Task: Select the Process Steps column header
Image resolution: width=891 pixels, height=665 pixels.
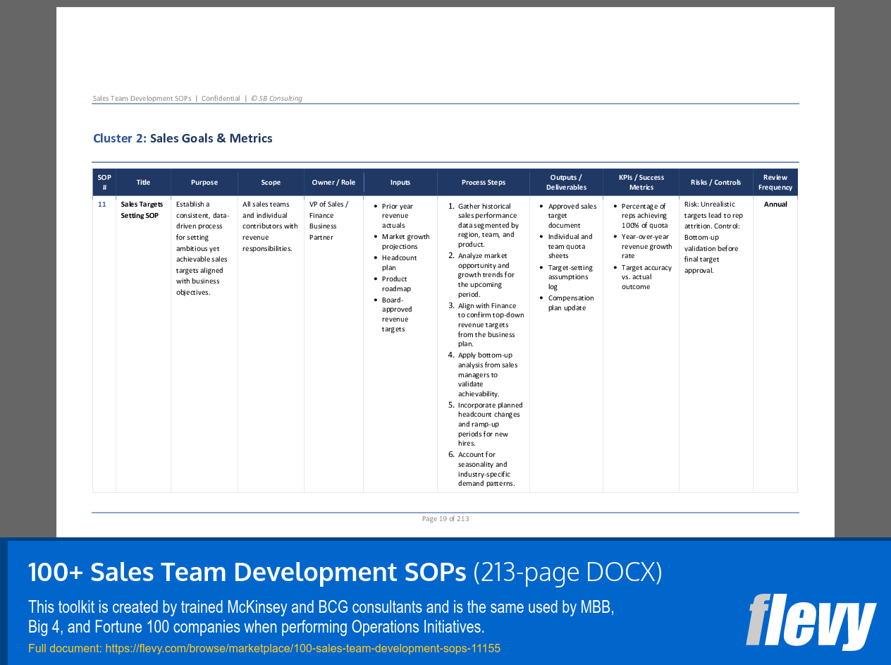Action: click(484, 182)
